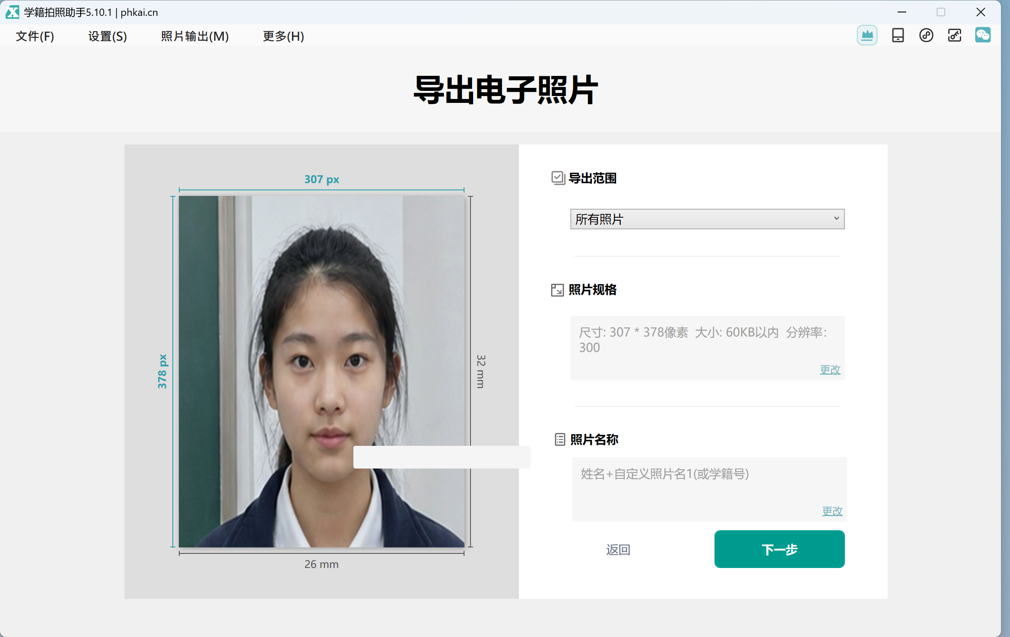Click the 照片规格 resize icon
1010x637 pixels.
point(557,290)
